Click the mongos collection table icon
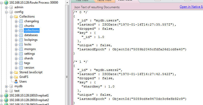 tap(21, 49)
